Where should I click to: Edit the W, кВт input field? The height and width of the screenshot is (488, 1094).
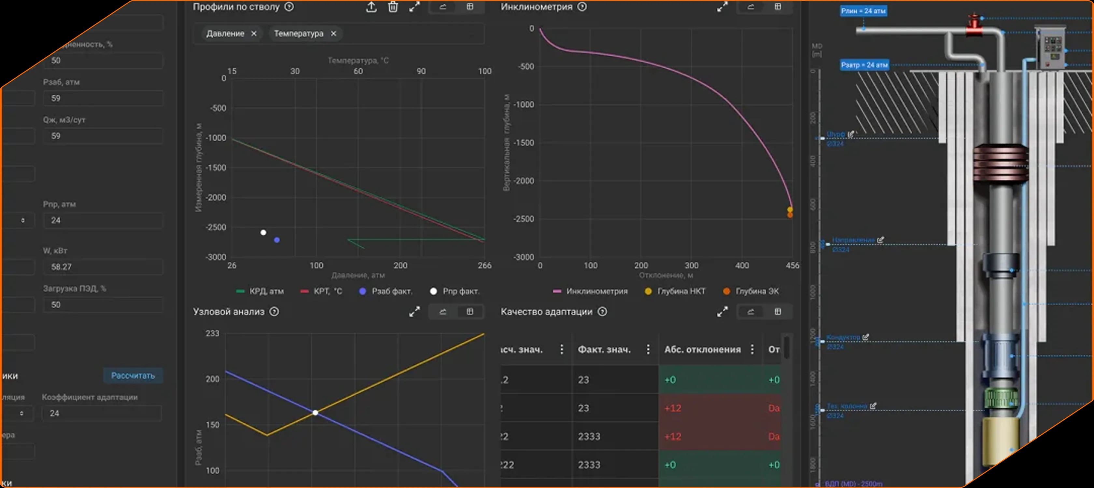(103, 267)
